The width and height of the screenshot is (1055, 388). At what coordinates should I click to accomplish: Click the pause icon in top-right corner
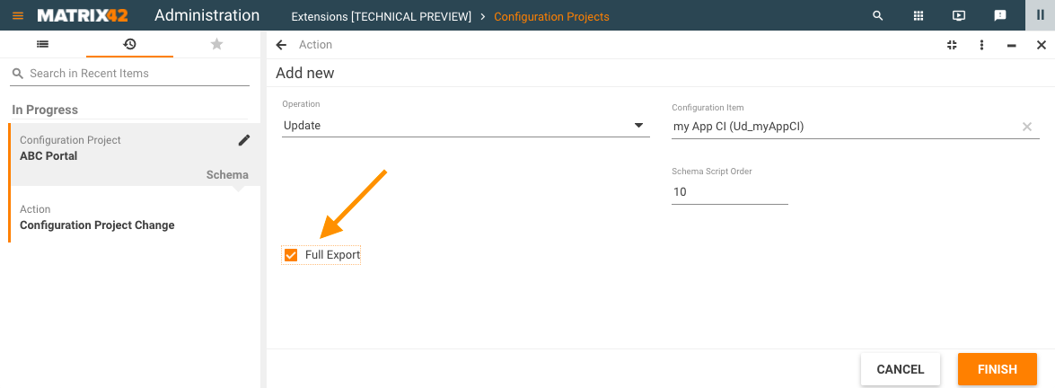1040,16
